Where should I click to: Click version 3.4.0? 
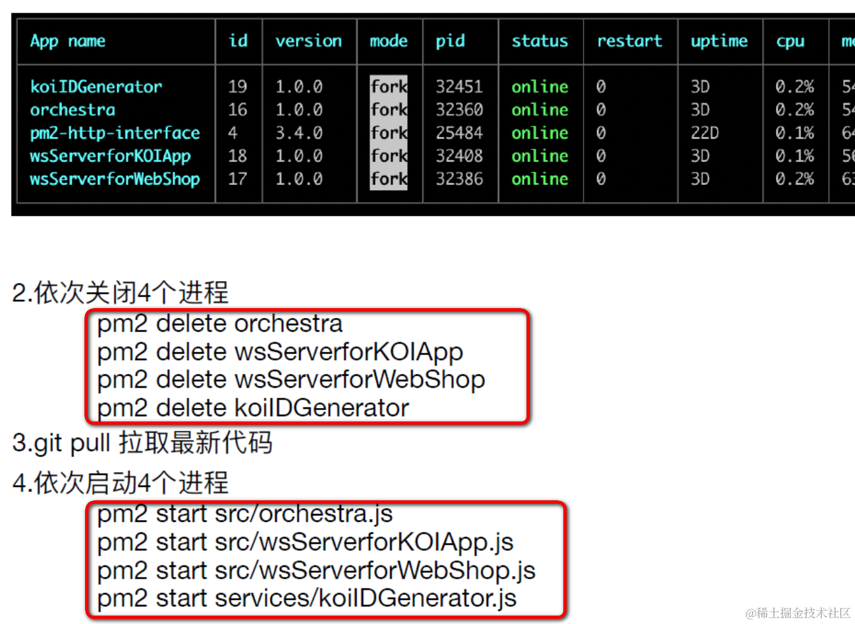pos(299,133)
